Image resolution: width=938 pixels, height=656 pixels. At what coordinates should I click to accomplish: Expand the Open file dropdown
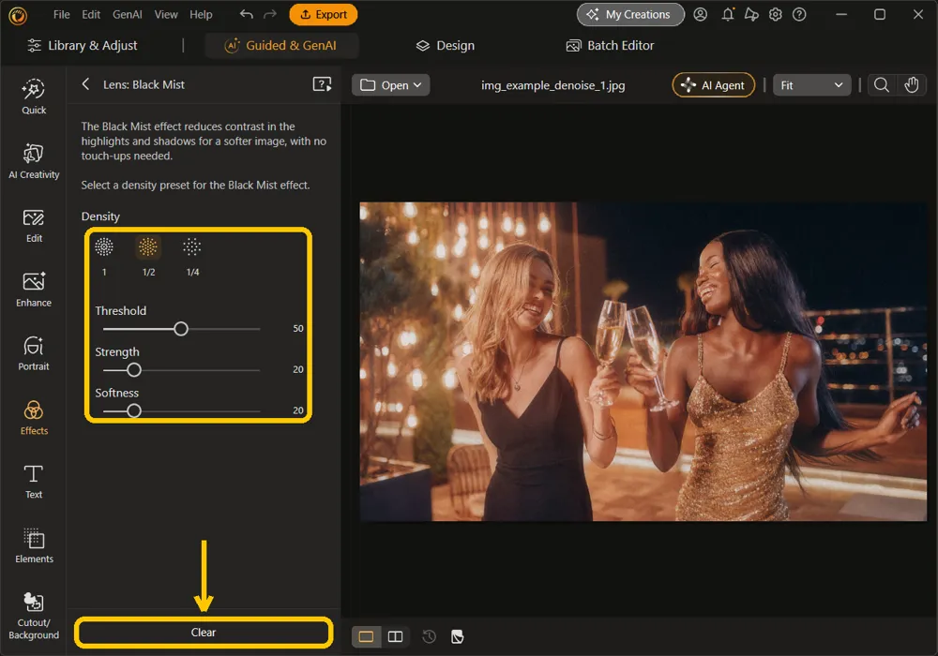coord(390,85)
